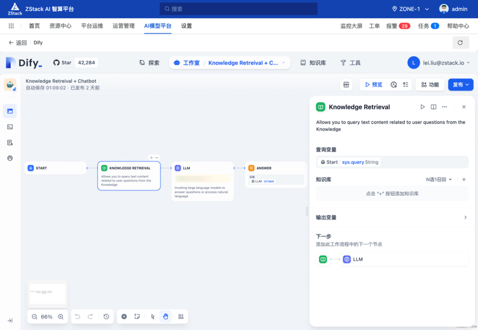Redo the canvas action
Screen dimensions: 478x330
(90, 317)
